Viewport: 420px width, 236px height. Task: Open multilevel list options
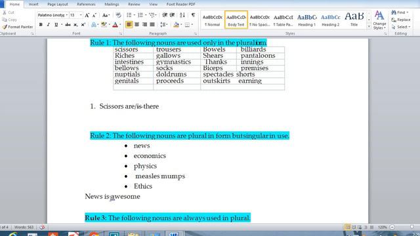[152, 15]
